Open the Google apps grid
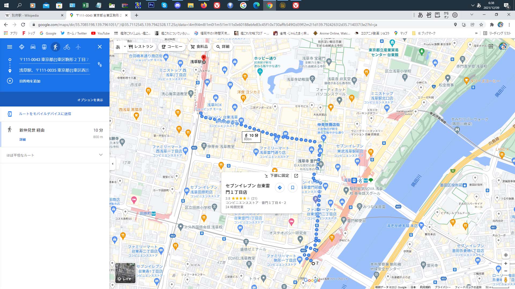Image resolution: width=515 pixels, height=289 pixels. point(491,46)
